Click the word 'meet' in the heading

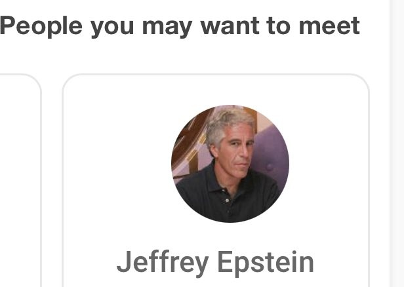point(329,26)
